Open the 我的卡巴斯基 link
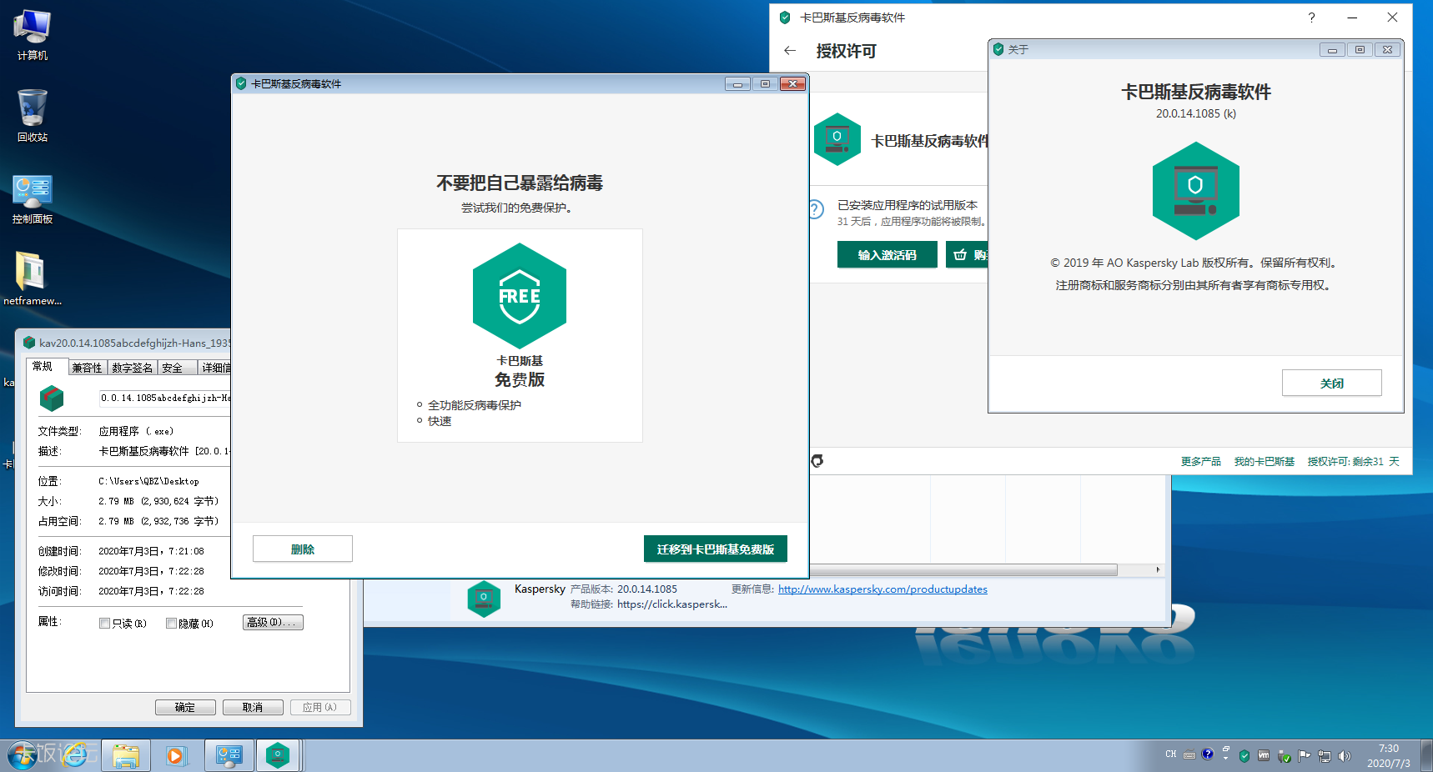The image size is (1433, 772). coord(1265,461)
